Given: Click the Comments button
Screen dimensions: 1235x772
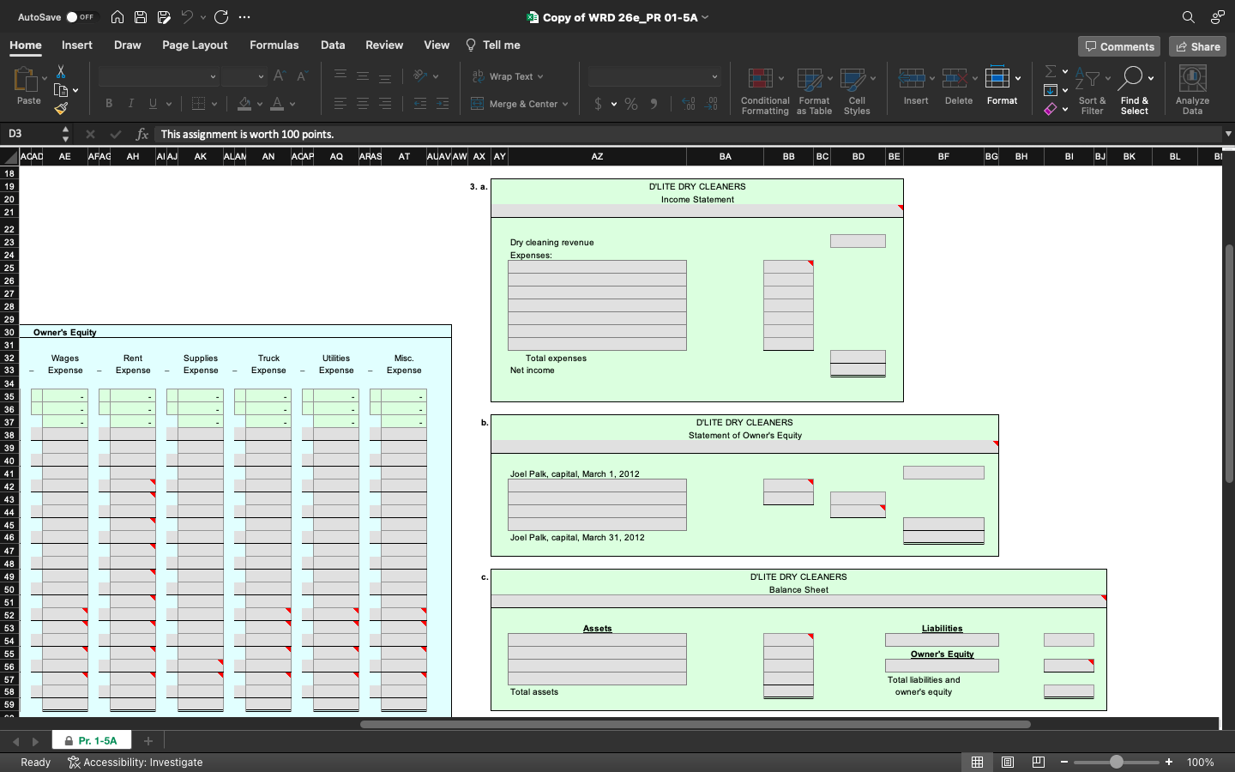Looking at the screenshot, I should (1119, 46).
